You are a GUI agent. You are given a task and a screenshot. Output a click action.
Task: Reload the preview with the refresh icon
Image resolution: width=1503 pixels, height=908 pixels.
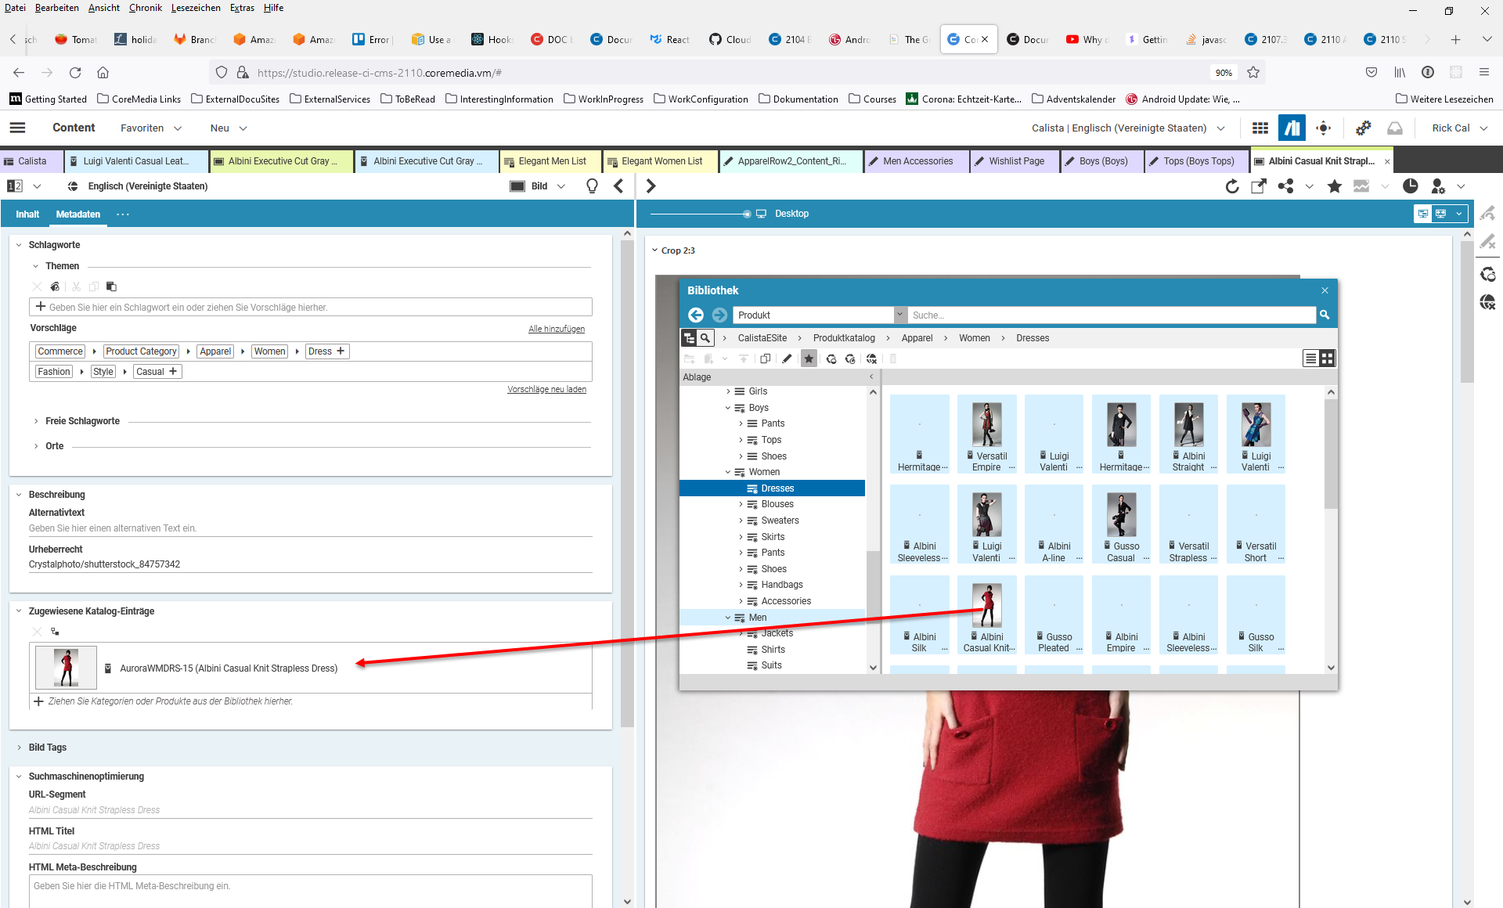pos(1232,186)
